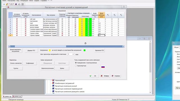Click the tree panel scroll-down arrow
This screenshot has height=101, width=180.
[x=150, y=92]
